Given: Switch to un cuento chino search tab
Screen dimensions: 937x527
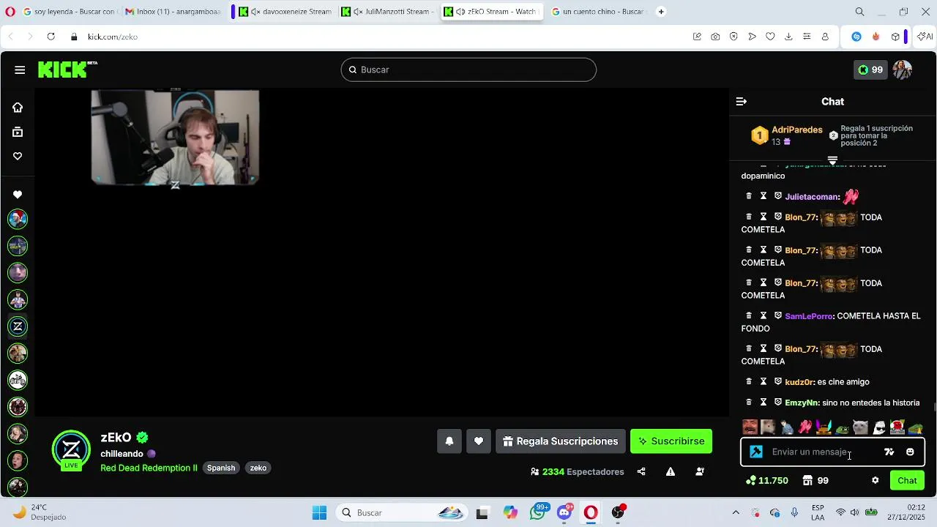Looking at the screenshot, I should [597, 12].
